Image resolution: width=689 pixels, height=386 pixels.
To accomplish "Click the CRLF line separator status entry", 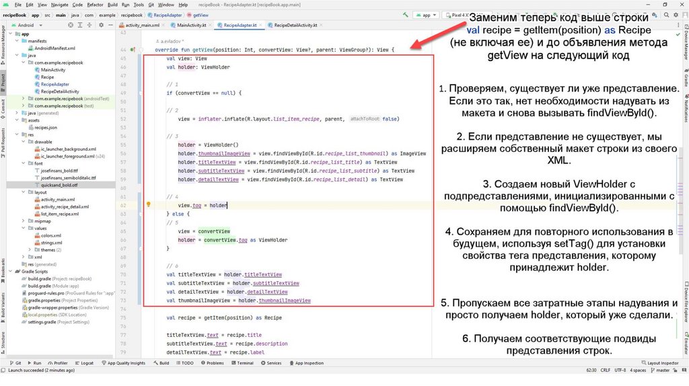I will point(605,371).
